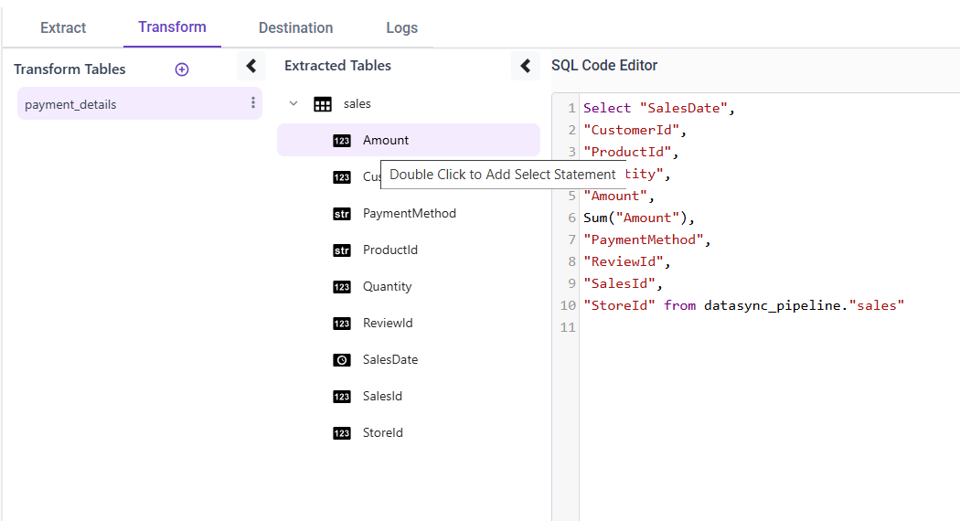The image size is (960, 521).
Task: Select the ReviewId column
Action: 388,324
